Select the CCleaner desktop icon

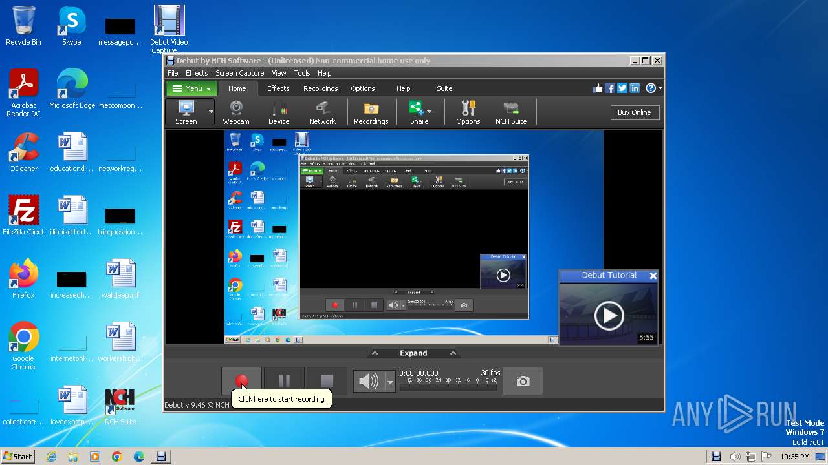pyautogui.click(x=23, y=152)
